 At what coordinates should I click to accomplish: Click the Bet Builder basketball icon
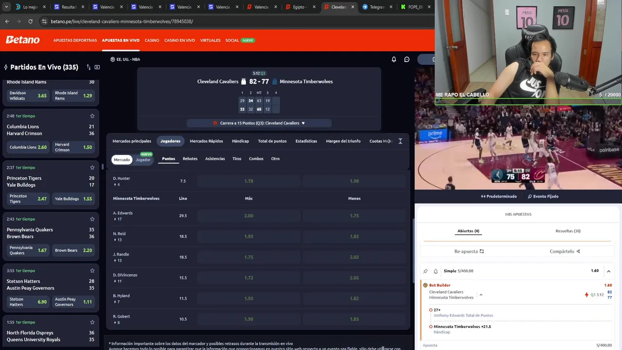coord(425,285)
